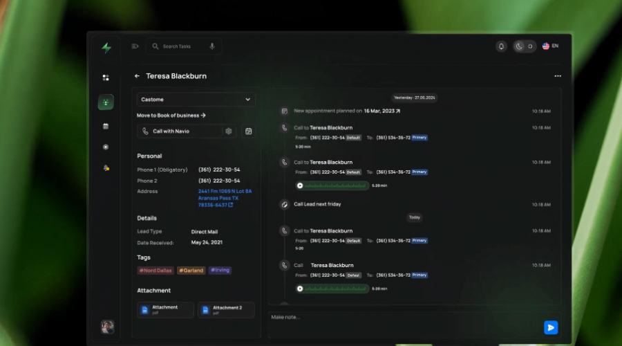The width and height of the screenshot is (622, 346).
Task: Open the 2441 Fm 1069 N address link
Action: click(x=225, y=198)
